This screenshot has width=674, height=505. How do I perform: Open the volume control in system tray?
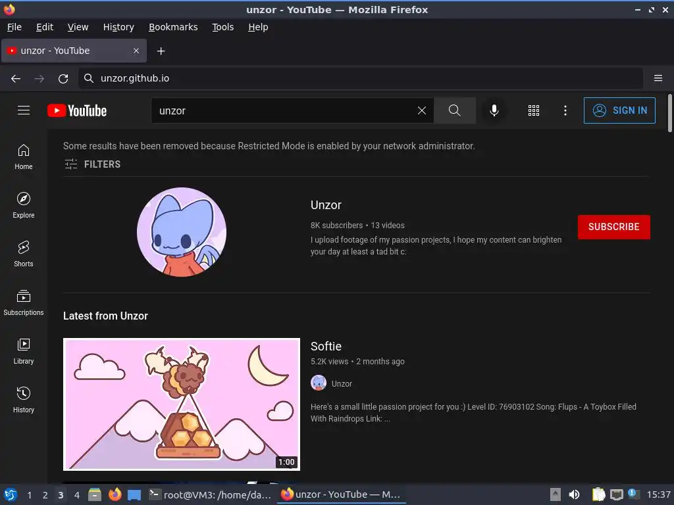(574, 494)
